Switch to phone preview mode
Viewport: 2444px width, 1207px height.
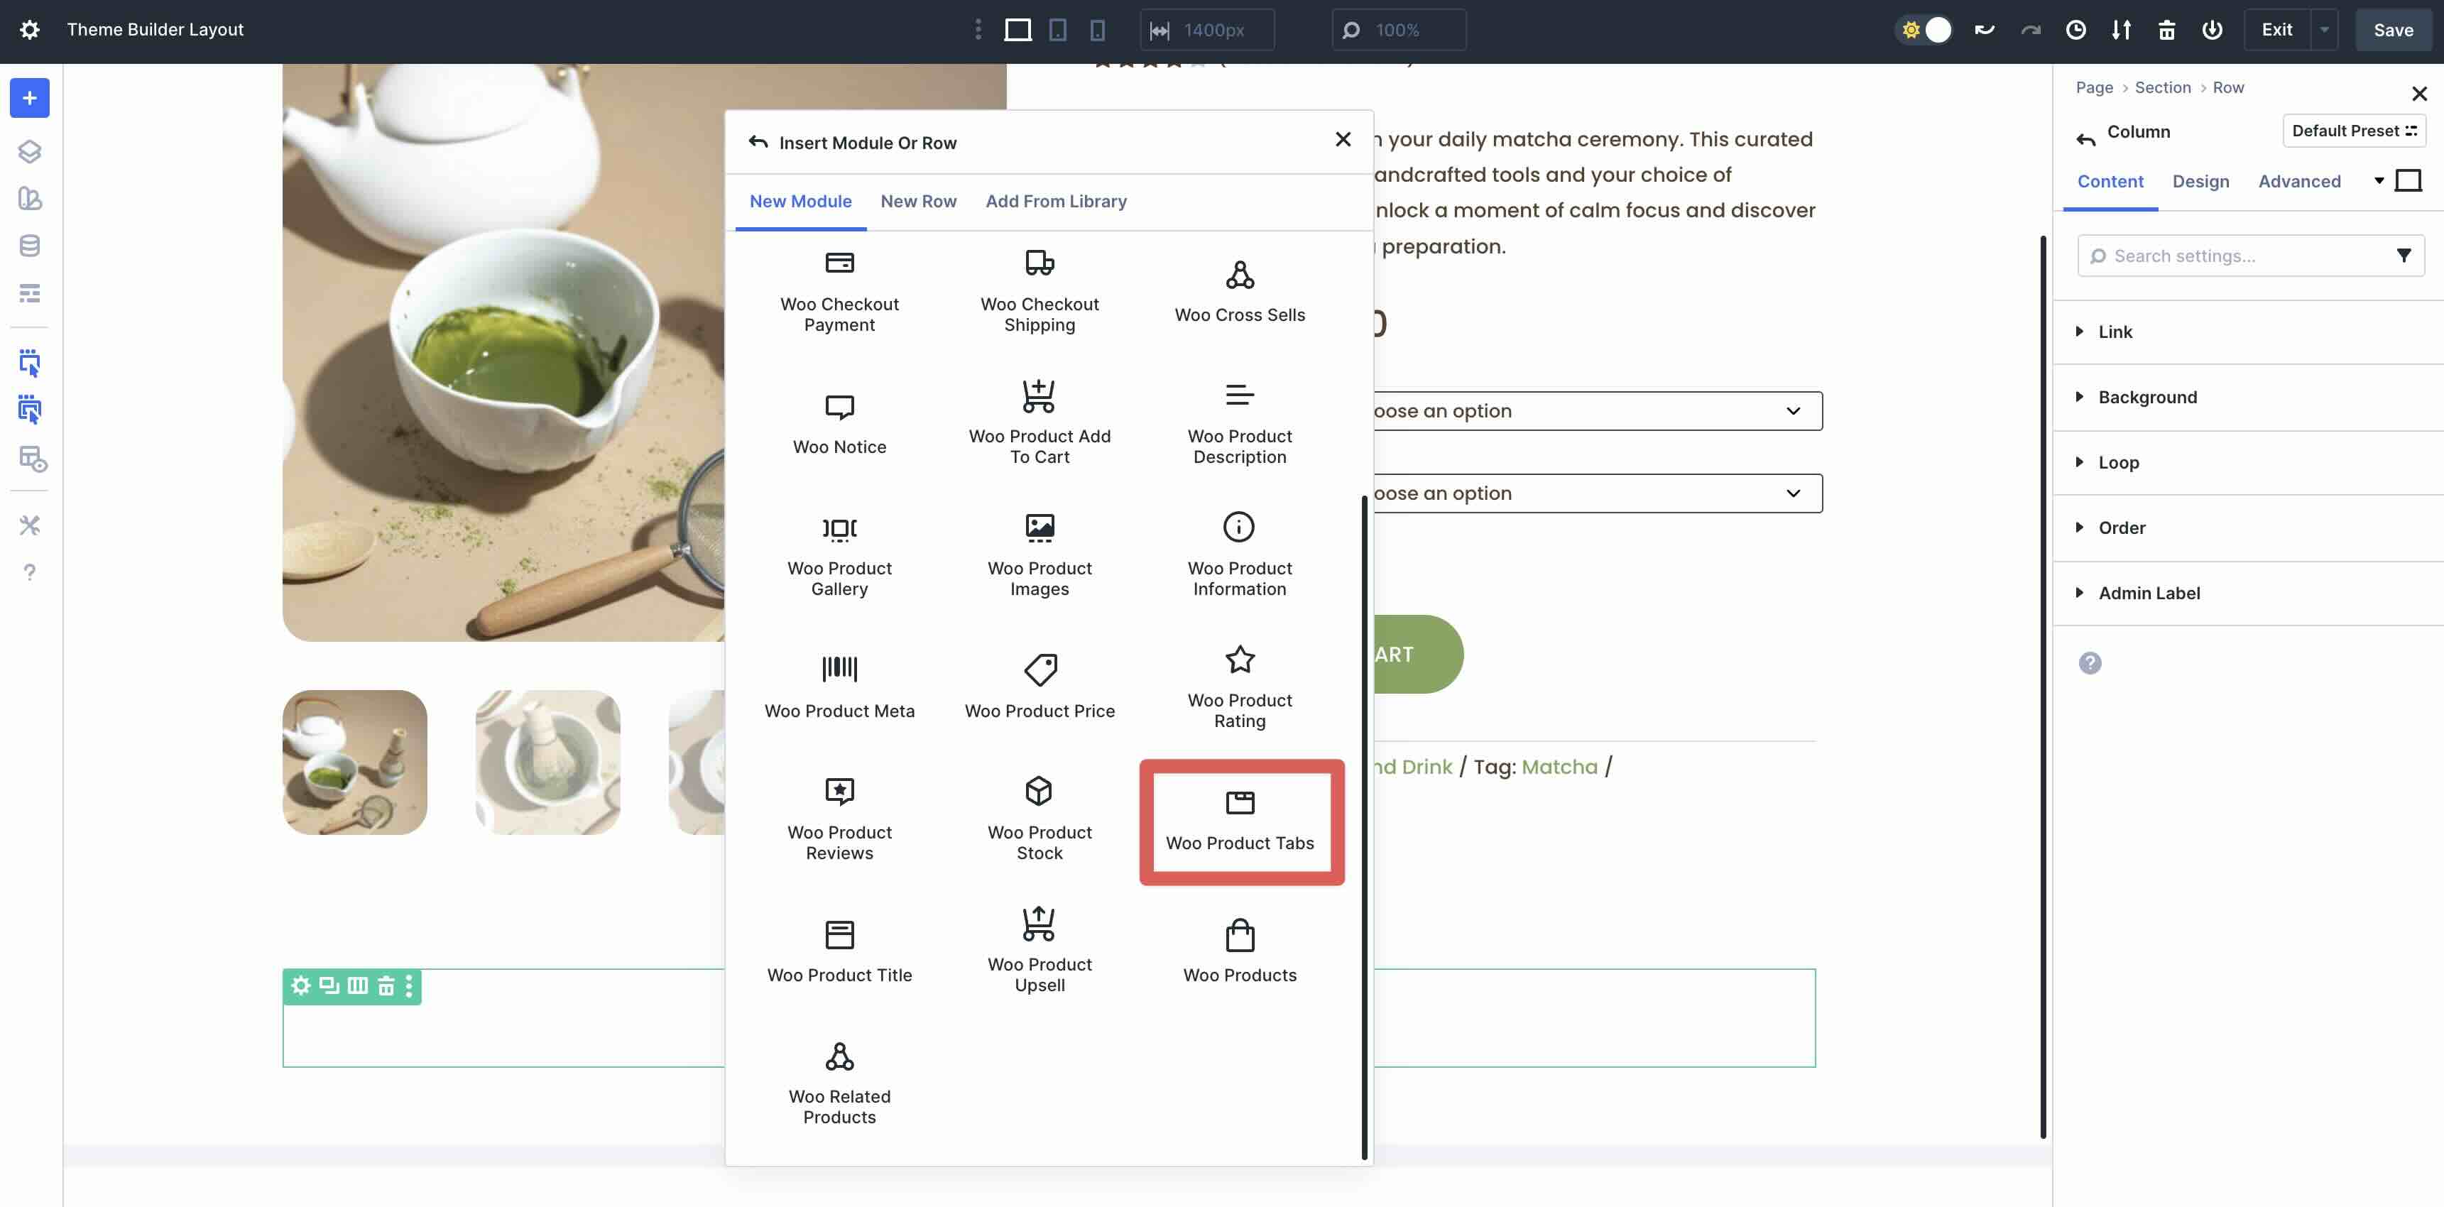[1097, 29]
